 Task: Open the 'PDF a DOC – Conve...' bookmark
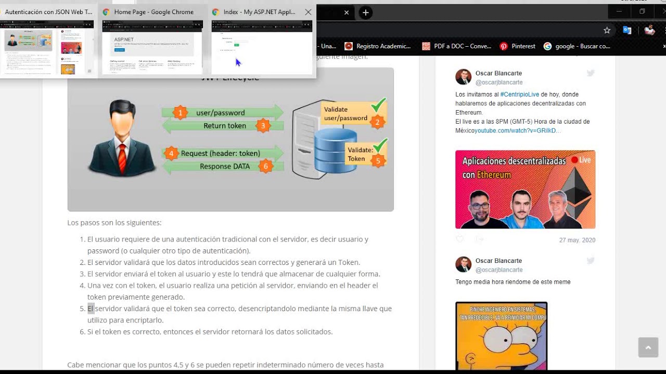456,46
